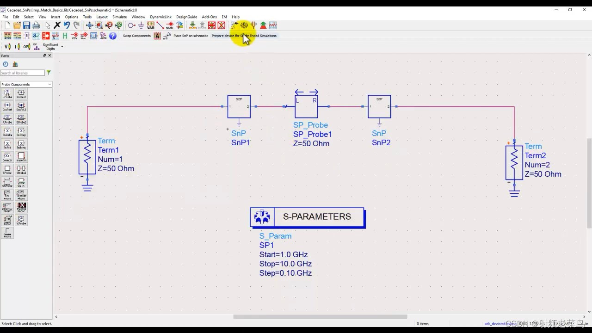The image size is (592, 333).
Task: Open library browser icon in Parts panel
Action: tap(15, 64)
